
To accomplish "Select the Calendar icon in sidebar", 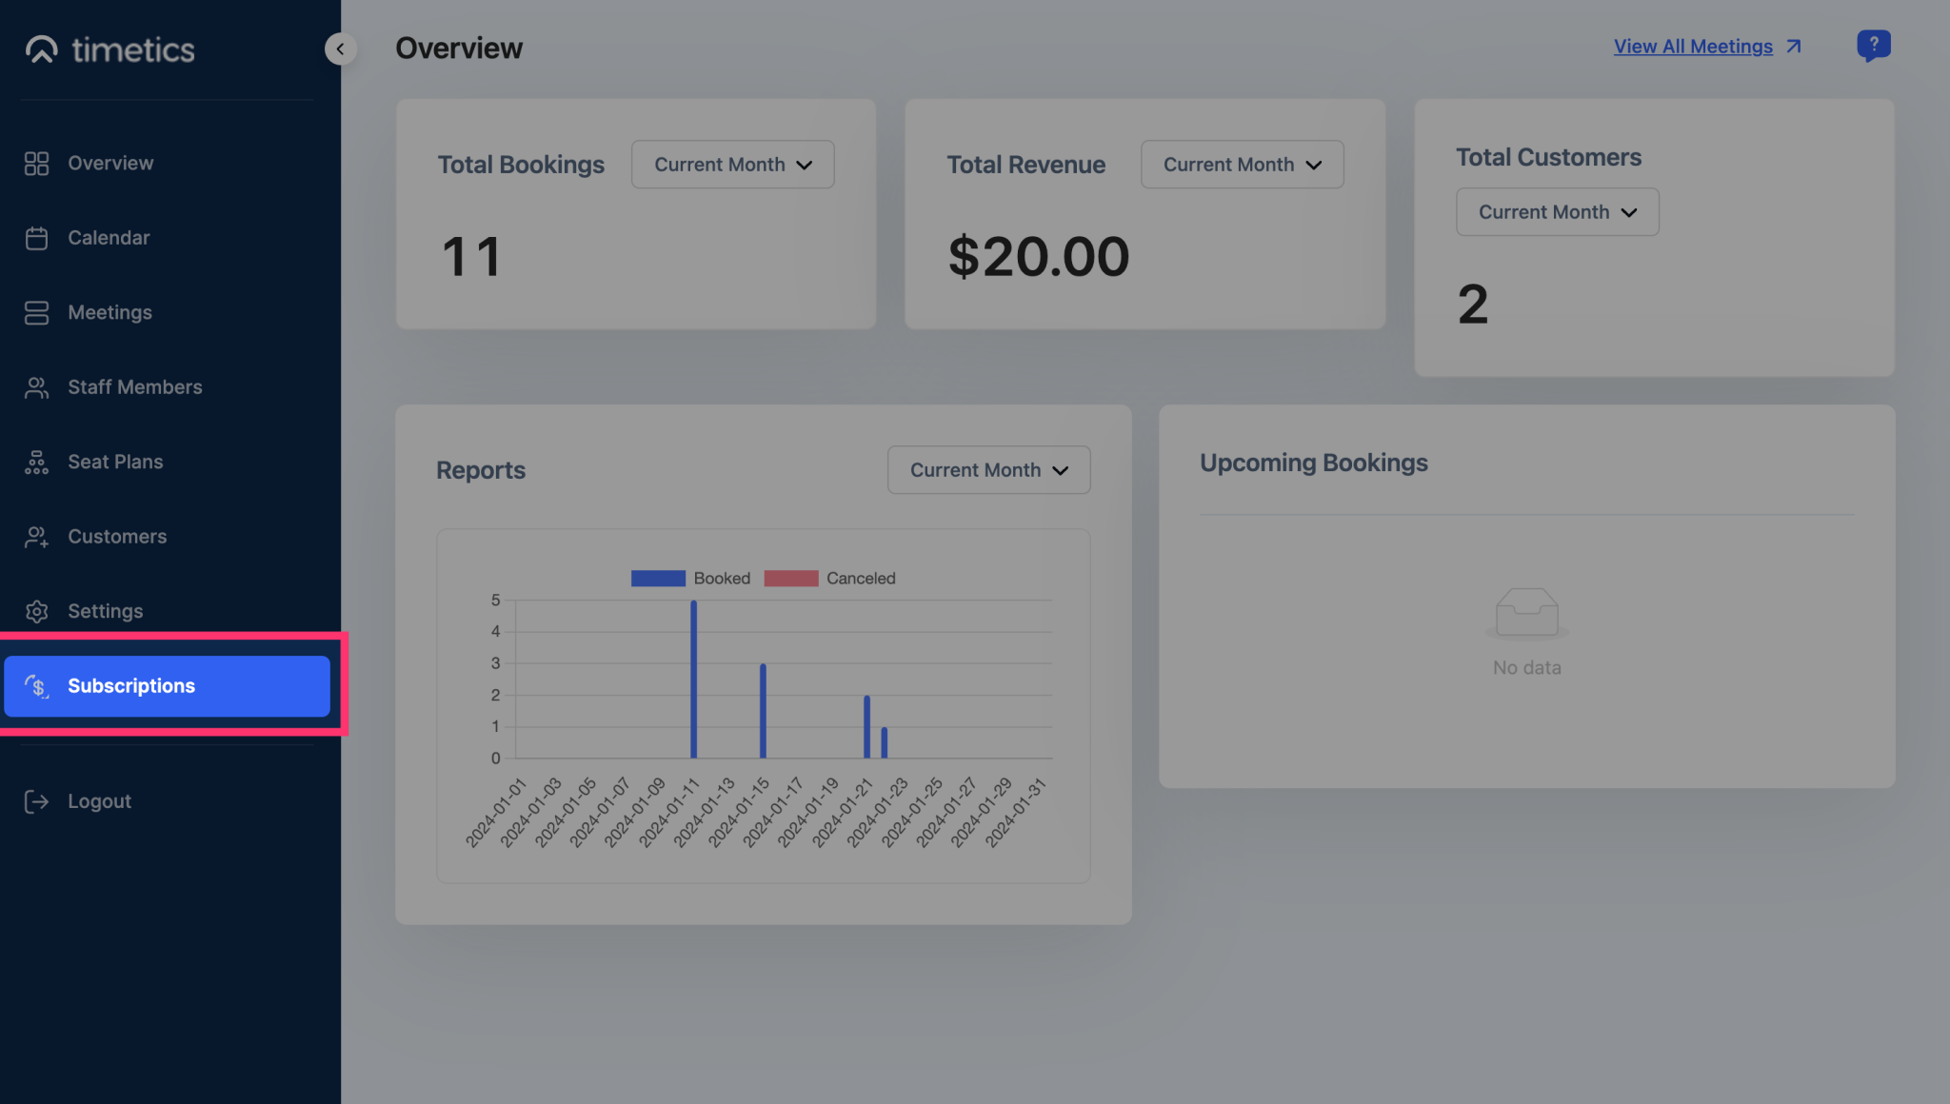I will click(36, 237).
